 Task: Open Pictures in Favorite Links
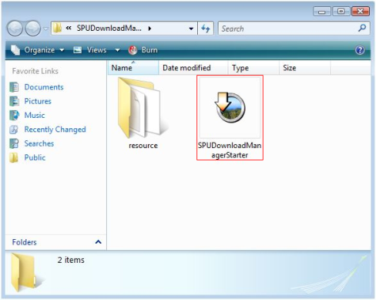click(x=38, y=101)
